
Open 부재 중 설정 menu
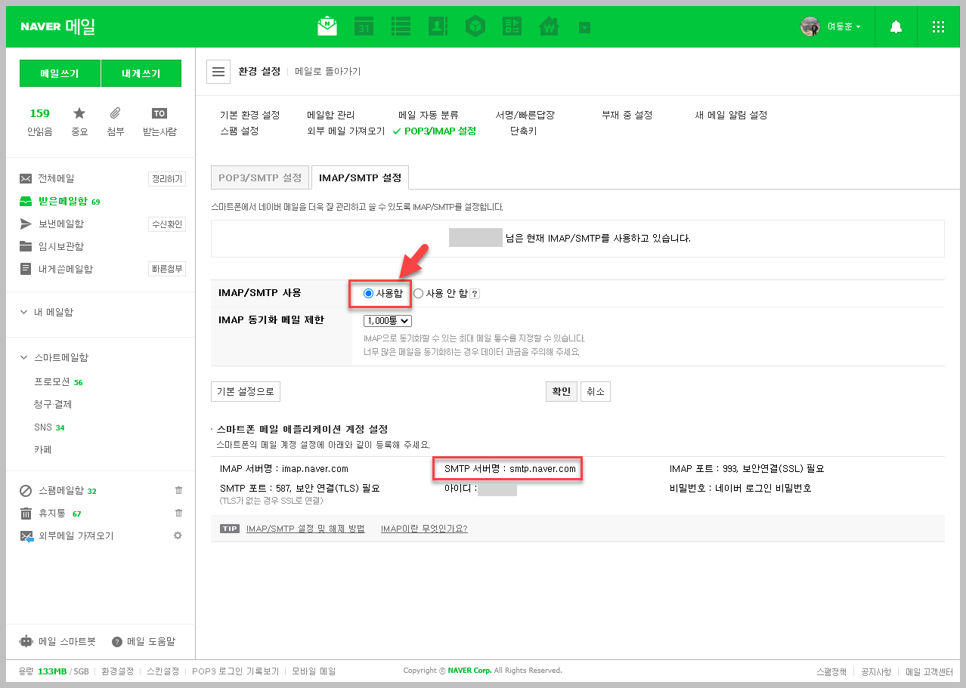(627, 115)
